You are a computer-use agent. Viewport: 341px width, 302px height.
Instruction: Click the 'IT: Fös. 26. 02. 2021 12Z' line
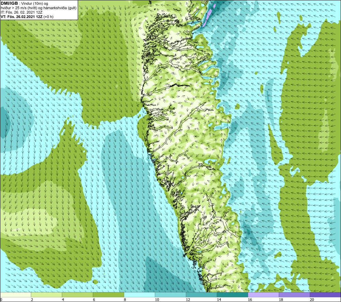(x=21, y=12)
